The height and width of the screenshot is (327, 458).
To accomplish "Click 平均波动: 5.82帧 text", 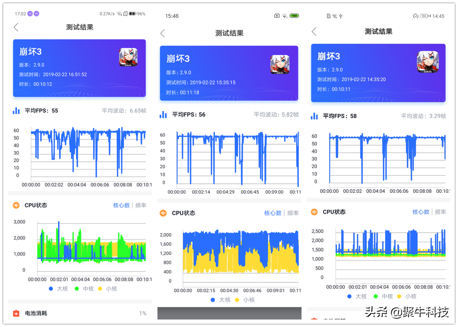I will [x=276, y=115].
